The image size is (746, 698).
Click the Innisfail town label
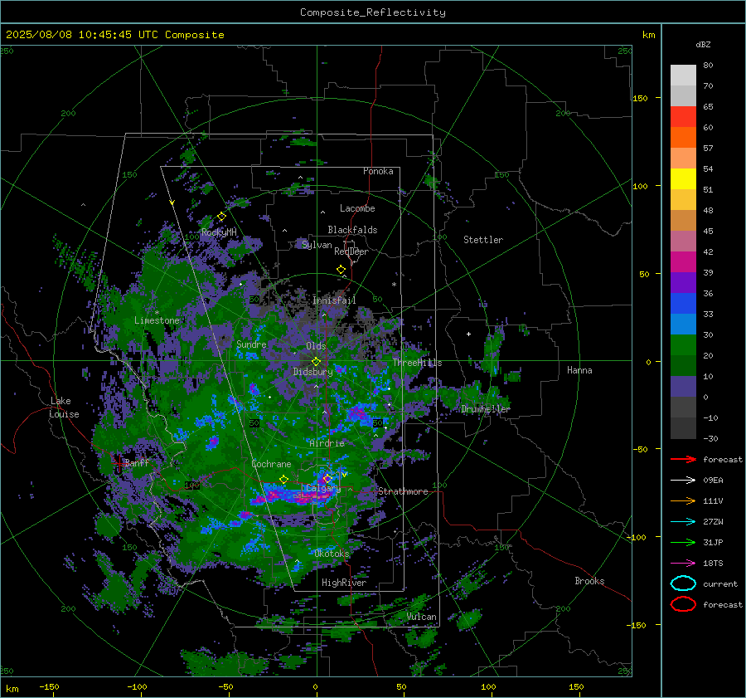[334, 300]
